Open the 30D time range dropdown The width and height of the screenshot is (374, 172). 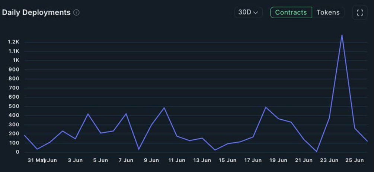click(248, 12)
